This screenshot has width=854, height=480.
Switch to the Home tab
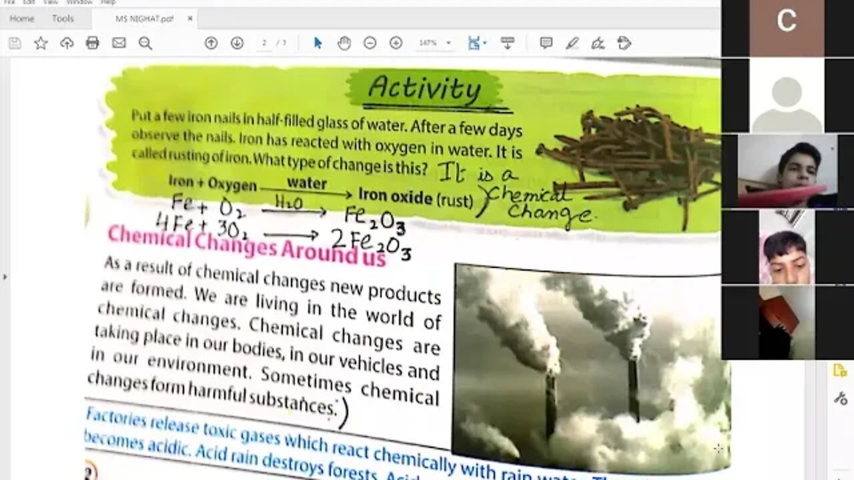click(x=22, y=19)
